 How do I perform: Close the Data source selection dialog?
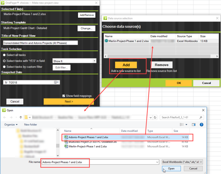click(x=217, y=18)
